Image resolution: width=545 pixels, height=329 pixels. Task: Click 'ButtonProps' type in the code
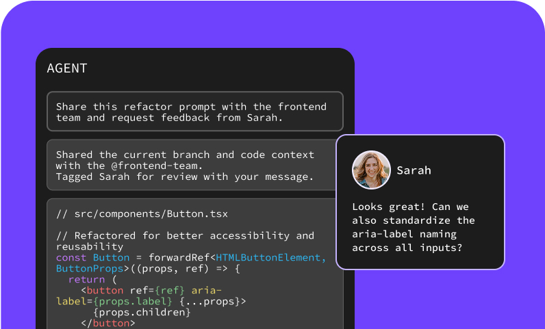[x=90, y=269]
